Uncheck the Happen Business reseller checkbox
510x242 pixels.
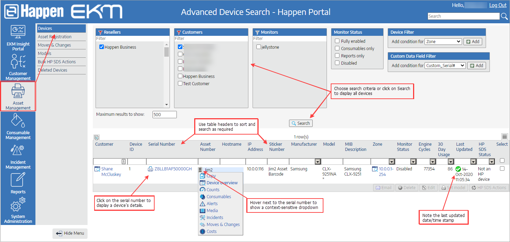pyautogui.click(x=102, y=47)
